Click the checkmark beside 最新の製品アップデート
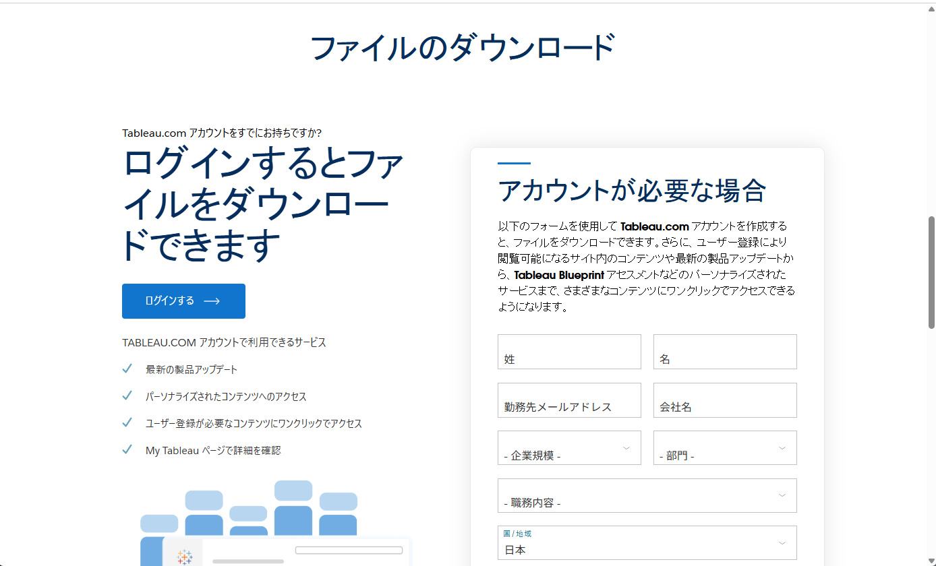 point(127,369)
